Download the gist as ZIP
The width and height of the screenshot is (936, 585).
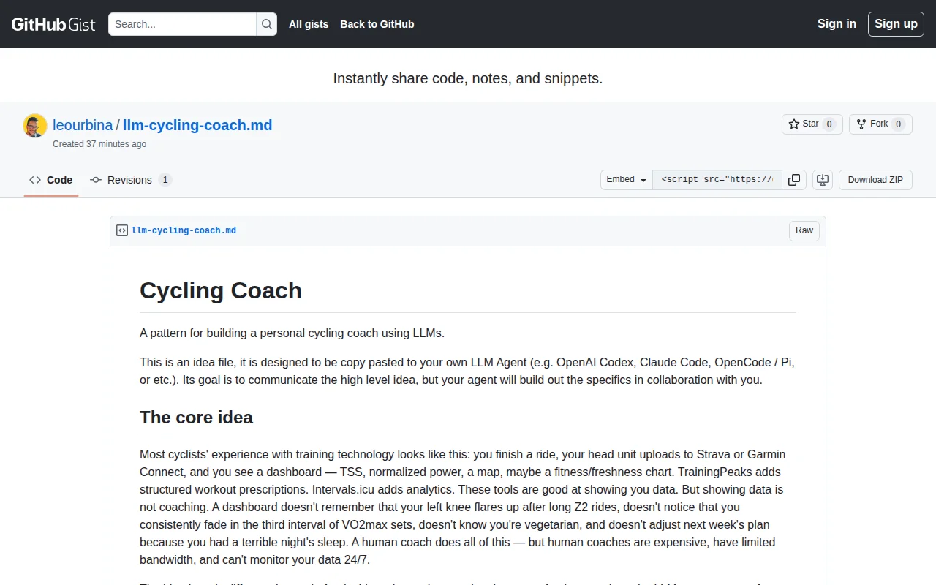(x=875, y=180)
